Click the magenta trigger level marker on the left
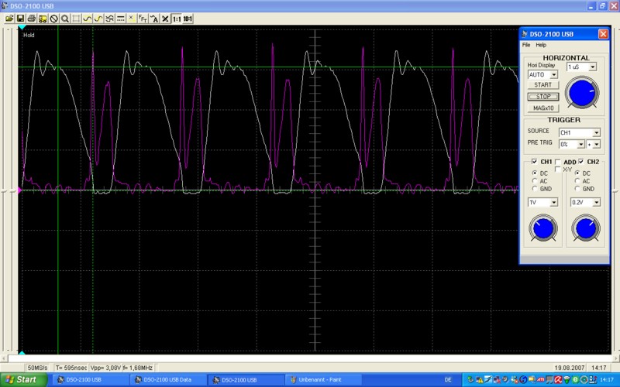This screenshot has height=387, width=620. pyautogui.click(x=19, y=190)
